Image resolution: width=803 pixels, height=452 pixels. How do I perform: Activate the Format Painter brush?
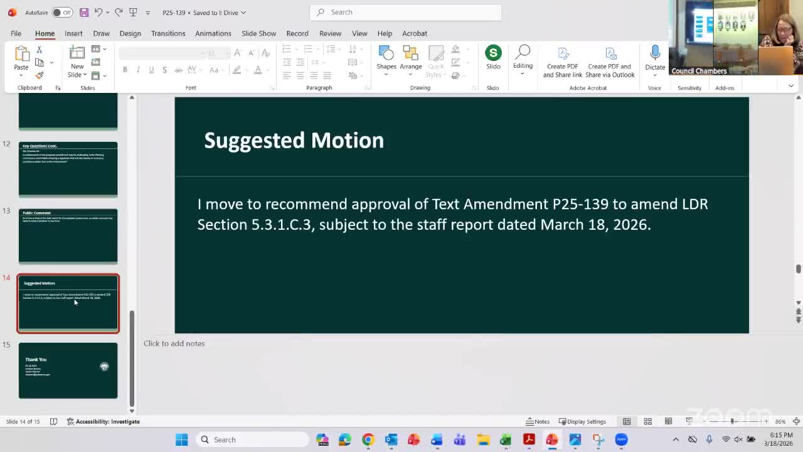(x=40, y=75)
